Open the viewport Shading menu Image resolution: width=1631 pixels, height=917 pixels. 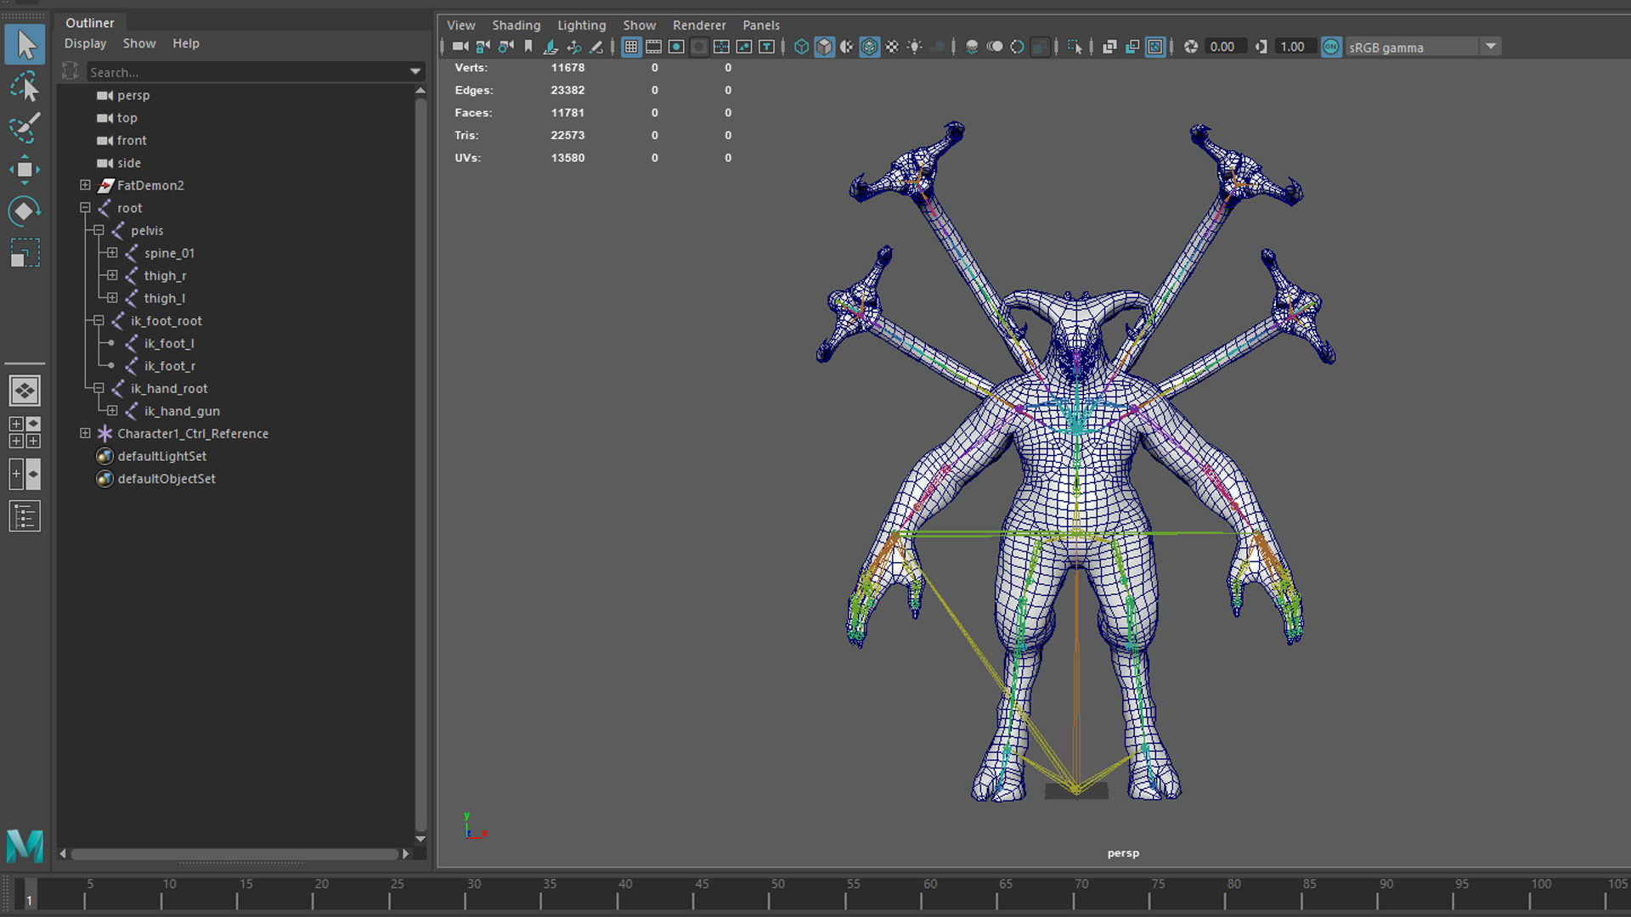pos(516,25)
